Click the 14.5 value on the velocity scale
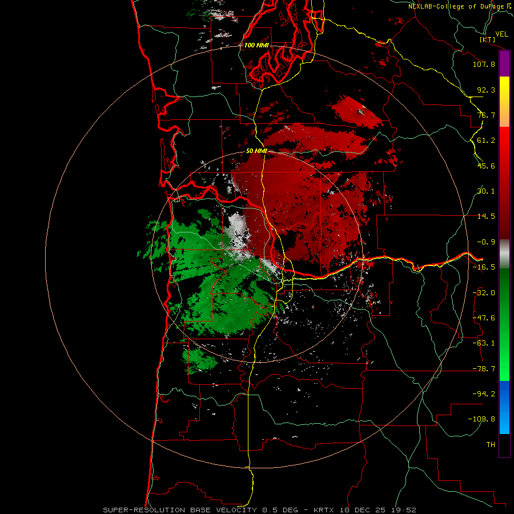Screen dimensions: 514x514 pyautogui.click(x=486, y=216)
